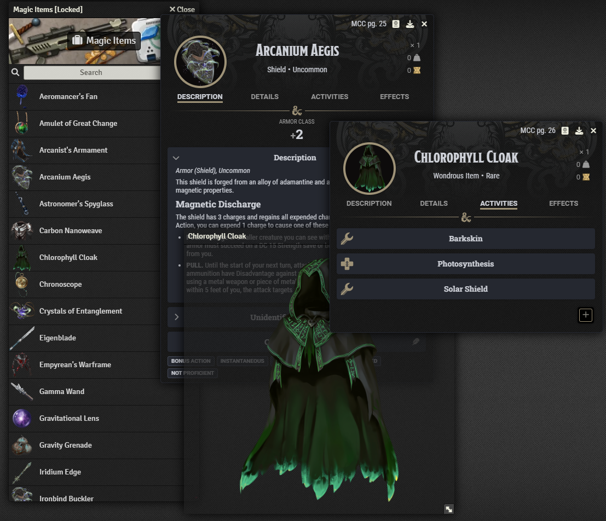Select the Barkskin wrench activity icon

tap(347, 239)
